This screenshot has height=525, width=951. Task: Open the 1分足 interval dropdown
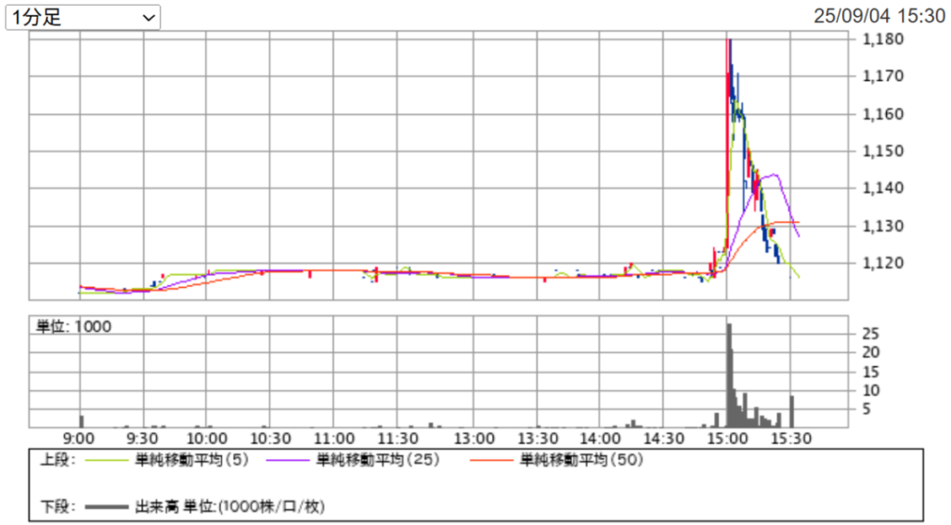click(83, 17)
